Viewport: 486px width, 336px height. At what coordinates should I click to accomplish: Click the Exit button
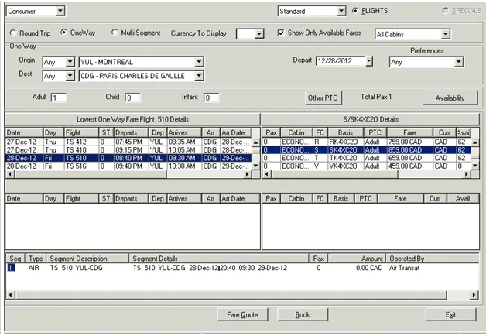pos(450,314)
